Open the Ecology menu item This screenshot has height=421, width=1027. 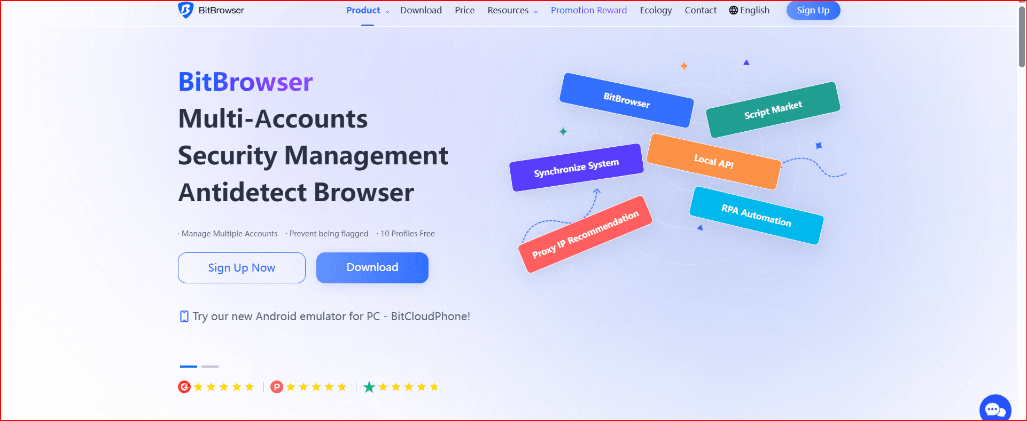(x=656, y=10)
